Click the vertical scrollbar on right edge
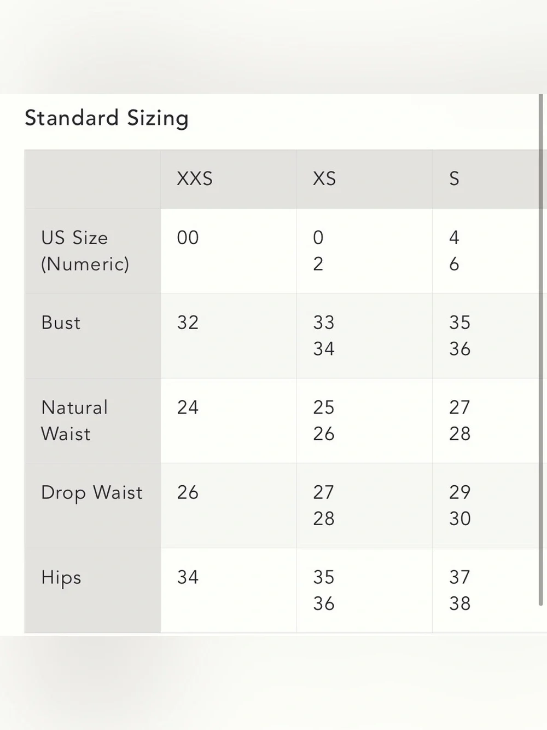This screenshot has height=730, width=547. click(x=541, y=349)
